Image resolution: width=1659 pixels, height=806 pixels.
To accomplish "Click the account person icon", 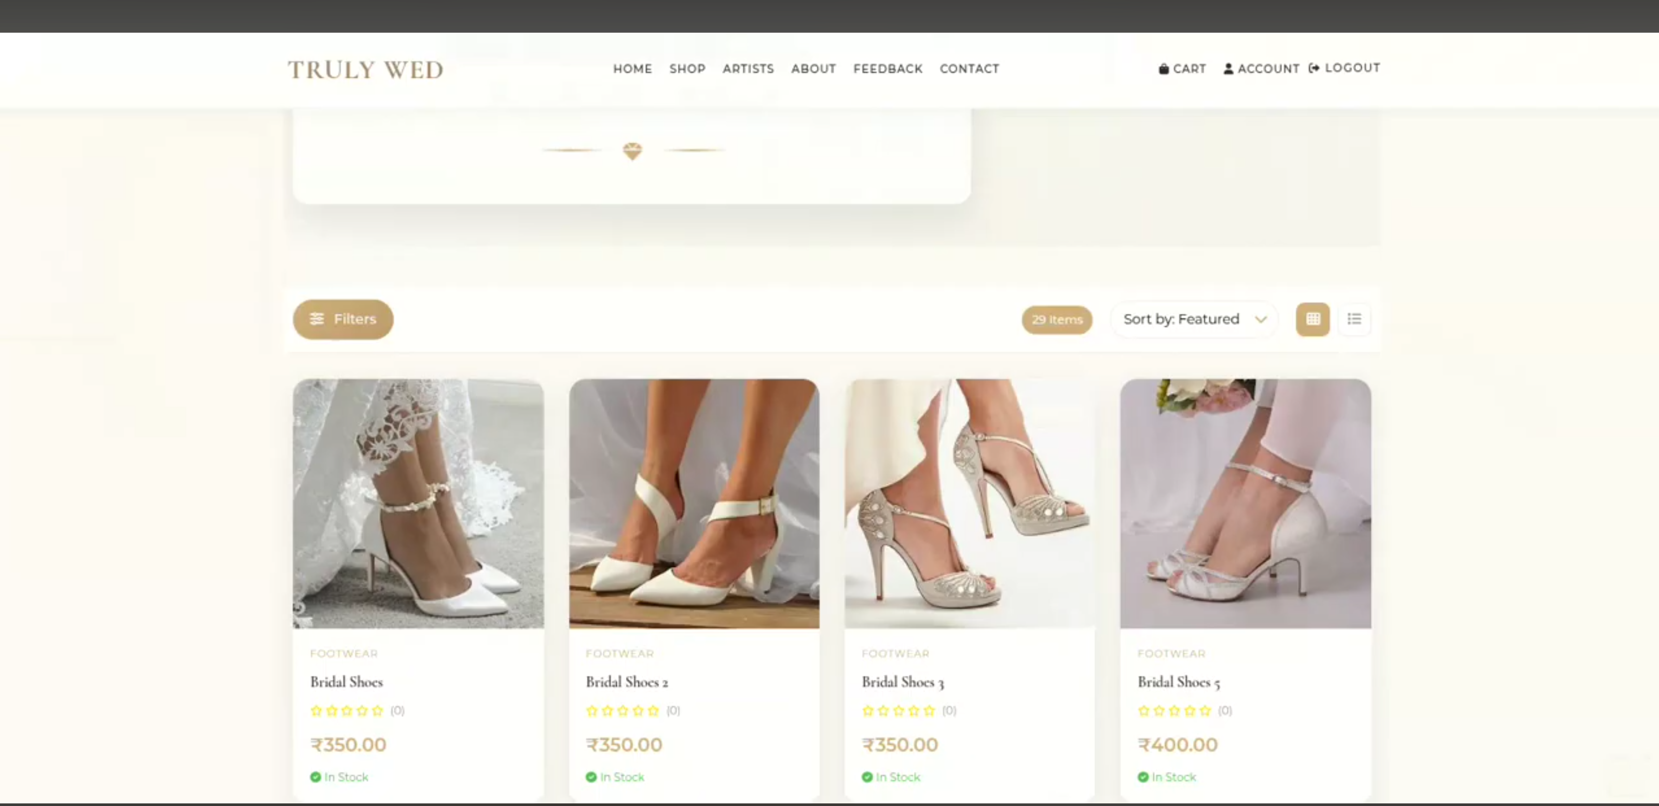I will click(1228, 68).
